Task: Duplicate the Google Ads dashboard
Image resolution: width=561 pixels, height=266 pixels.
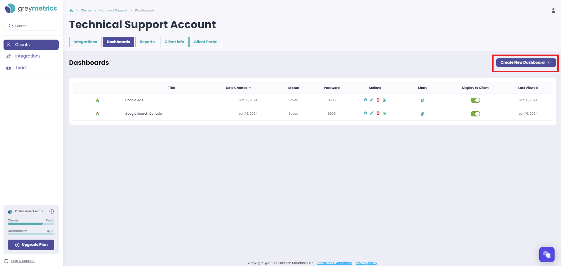Action: coord(384,100)
